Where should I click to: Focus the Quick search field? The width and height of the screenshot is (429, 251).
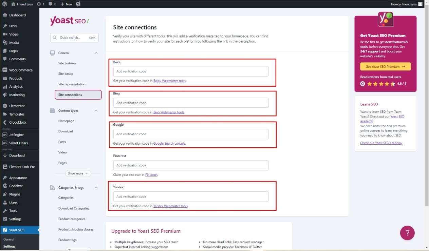point(74,38)
